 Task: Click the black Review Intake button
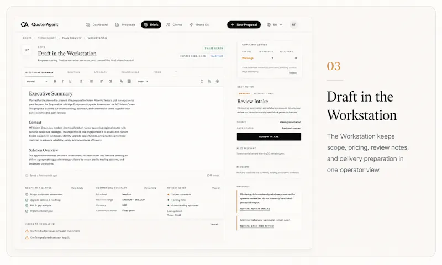pyautogui.click(x=269, y=136)
